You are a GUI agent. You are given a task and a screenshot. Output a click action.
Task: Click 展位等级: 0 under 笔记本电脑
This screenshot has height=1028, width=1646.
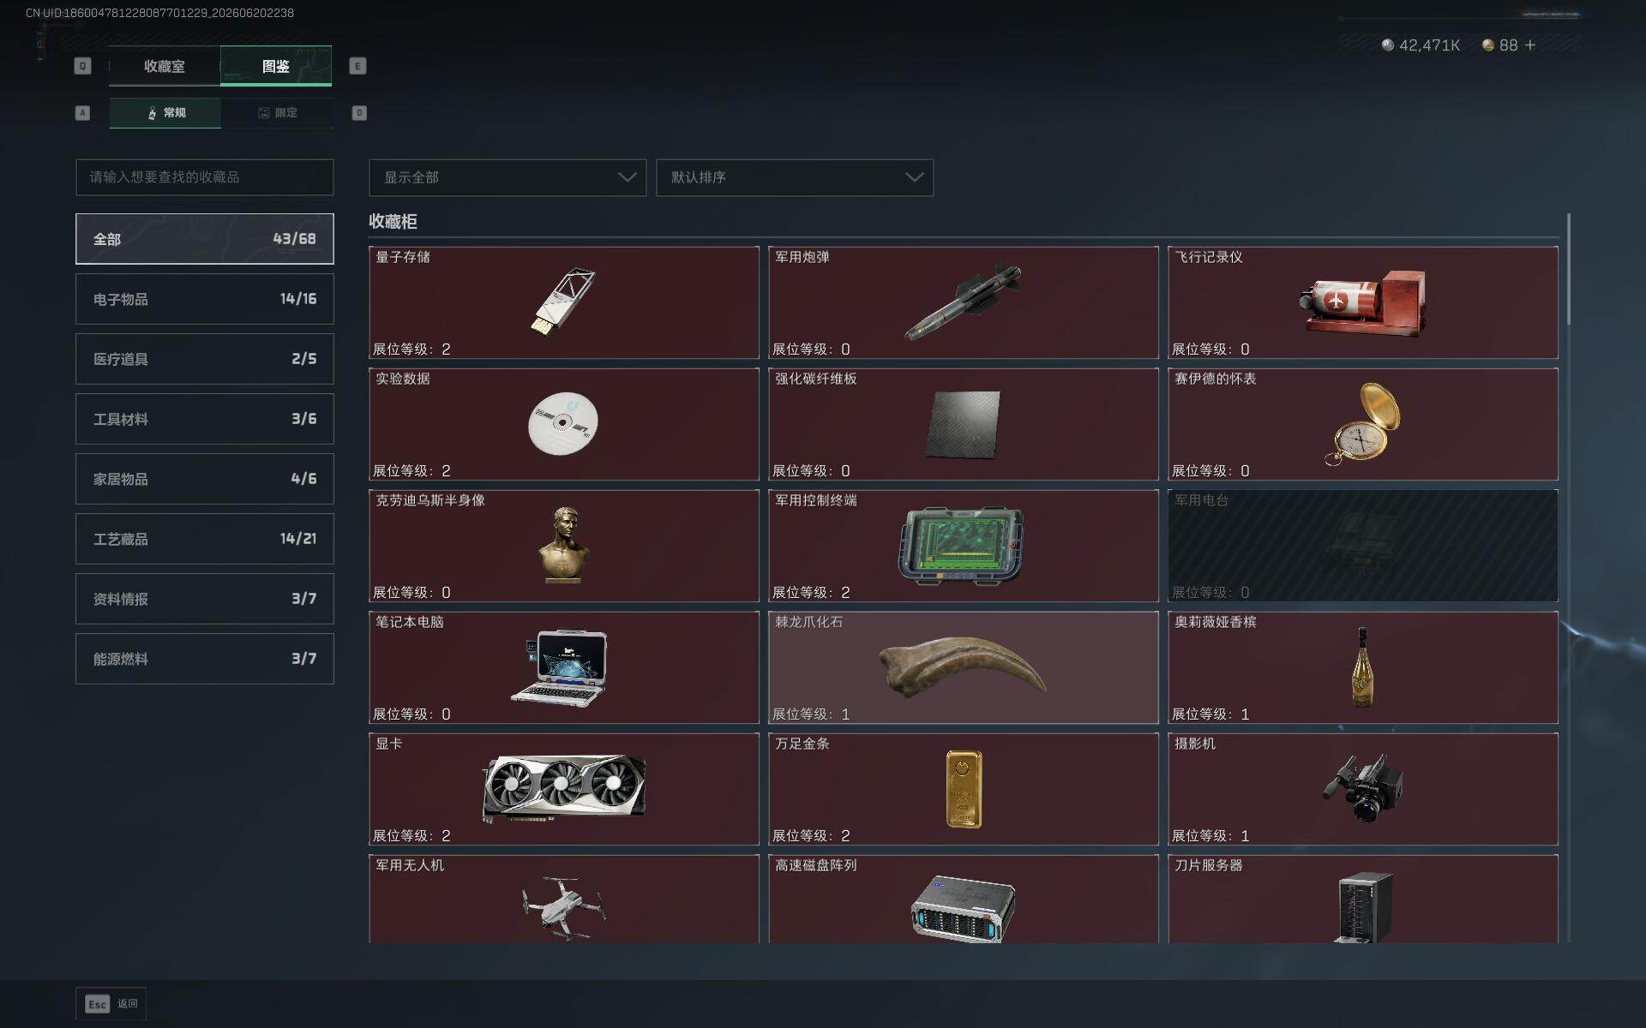click(411, 714)
